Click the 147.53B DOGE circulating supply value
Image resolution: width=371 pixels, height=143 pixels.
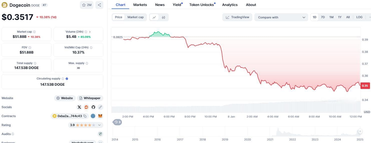[x=53, y=84]
